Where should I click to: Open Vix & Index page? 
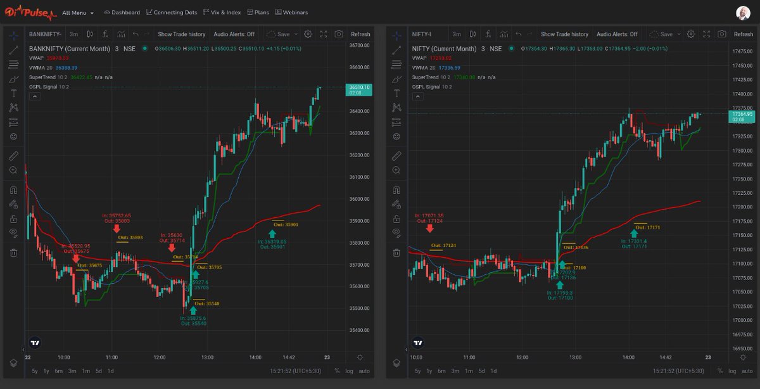[222, 12]
